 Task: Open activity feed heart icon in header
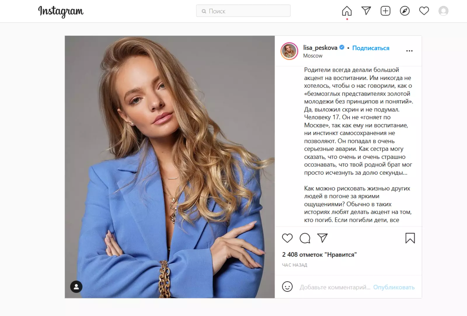click(424, 11)
